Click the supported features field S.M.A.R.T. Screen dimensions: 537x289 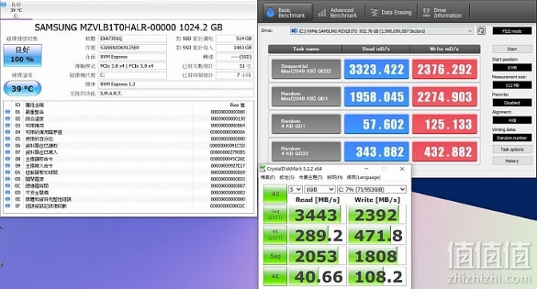(176, 93)
